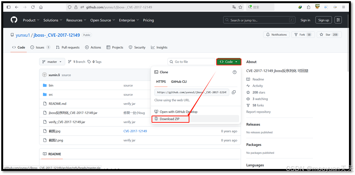Click the padlock site security icon
The image size is (355, 175).
pos(76,7)
